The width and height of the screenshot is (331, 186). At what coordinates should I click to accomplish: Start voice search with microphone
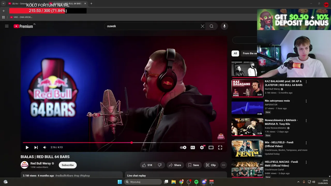[x=224, y=26]
